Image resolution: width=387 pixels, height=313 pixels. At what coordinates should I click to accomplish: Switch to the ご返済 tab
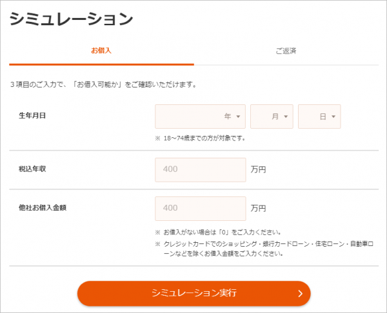tap(286, 51)
